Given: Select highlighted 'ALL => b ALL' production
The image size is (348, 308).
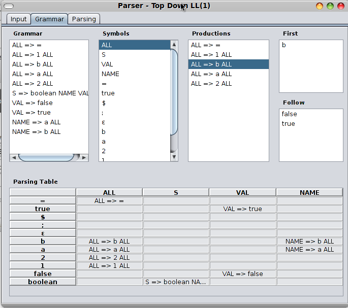Looking at the screenshot, I should click(229, 64).
